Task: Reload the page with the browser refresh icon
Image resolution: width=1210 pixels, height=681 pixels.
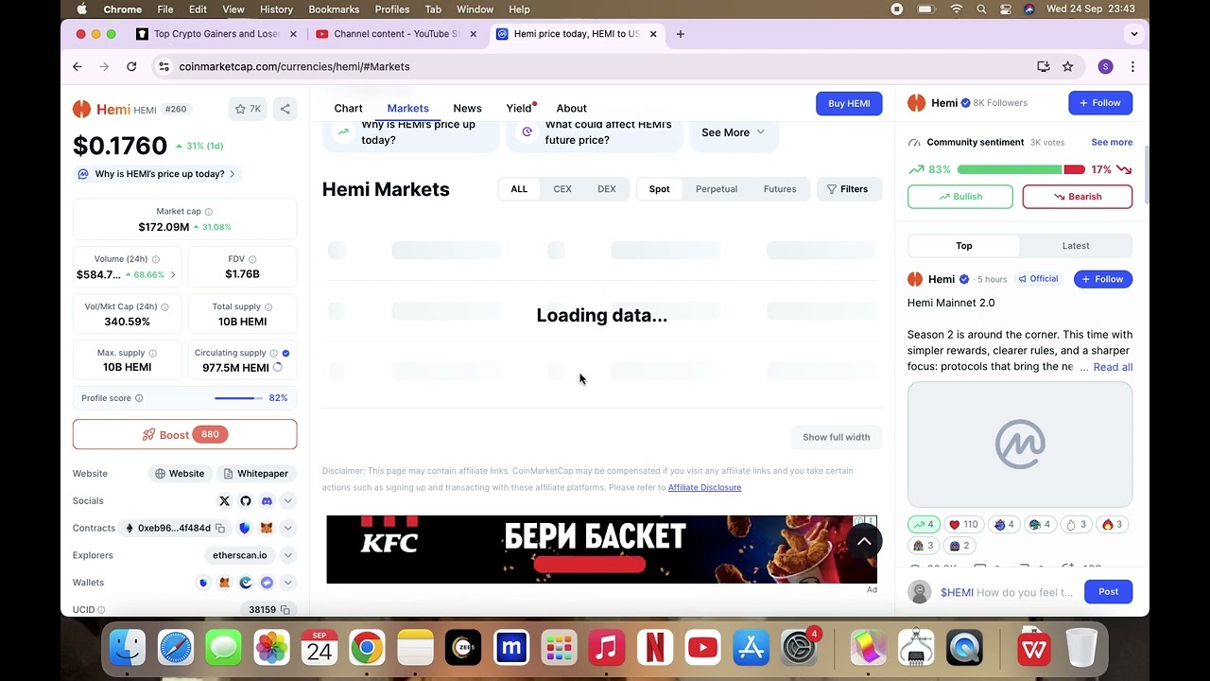Action: click(131, 66)
